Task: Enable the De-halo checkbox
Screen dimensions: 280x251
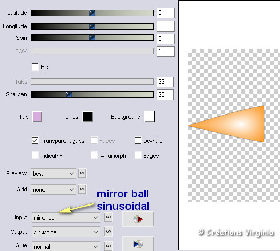Action: [138, 141]
